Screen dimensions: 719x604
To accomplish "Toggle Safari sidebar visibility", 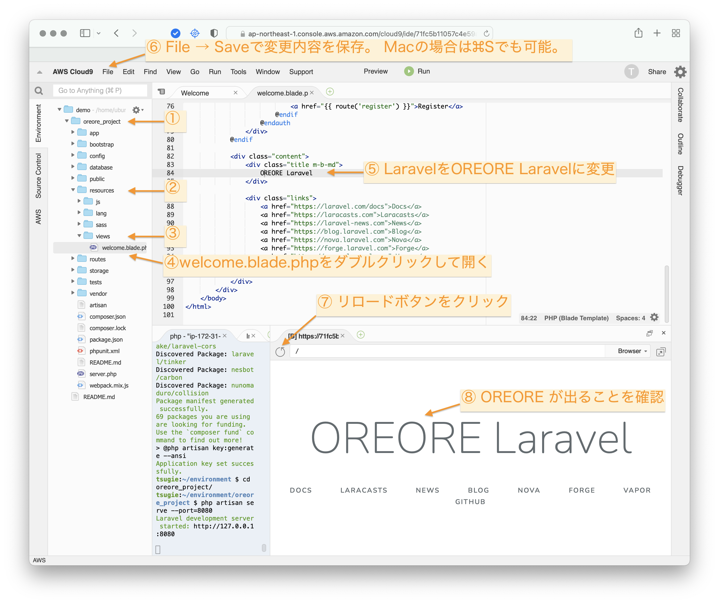I will point(85,33).
